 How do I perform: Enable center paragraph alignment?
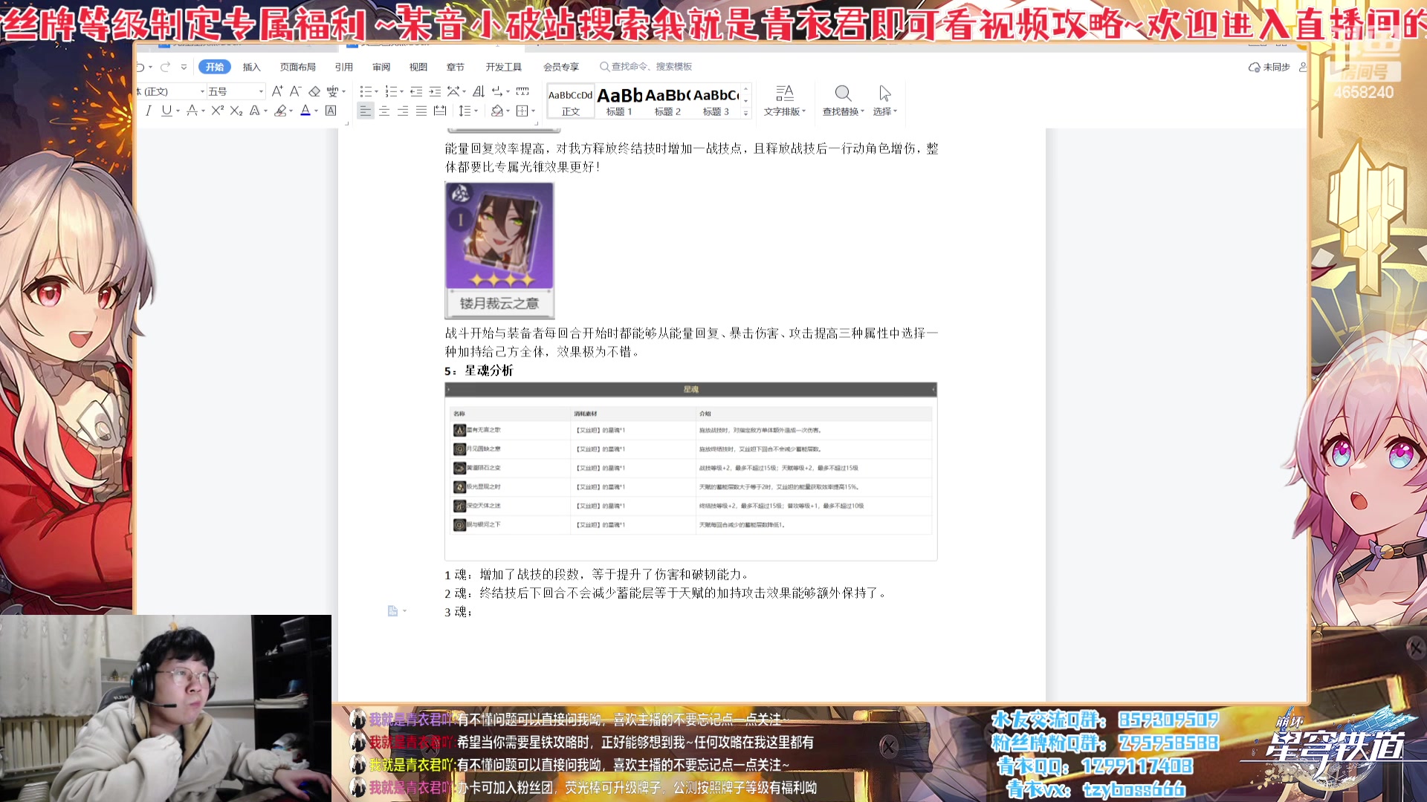point(384,111)
